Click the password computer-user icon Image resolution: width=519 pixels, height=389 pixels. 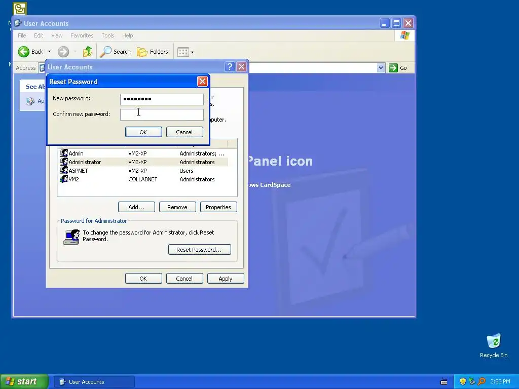click(x=71, y=237)
